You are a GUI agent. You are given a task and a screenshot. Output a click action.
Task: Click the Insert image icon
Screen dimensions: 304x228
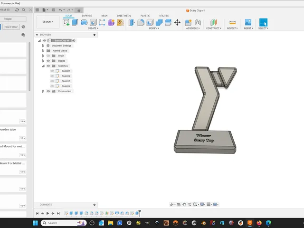point(248,22)
